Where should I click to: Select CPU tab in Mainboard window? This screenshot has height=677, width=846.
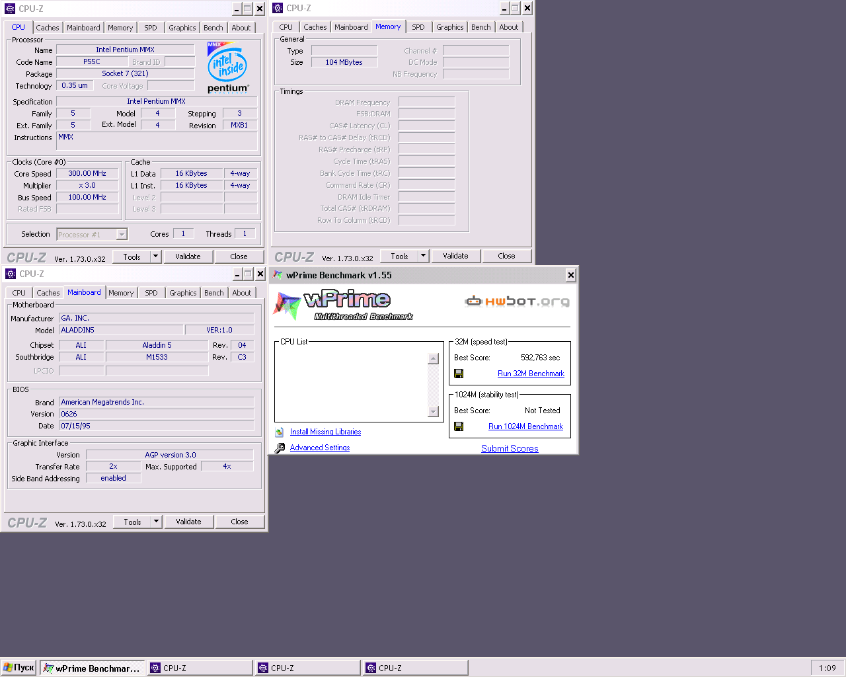tap(19, 293)
